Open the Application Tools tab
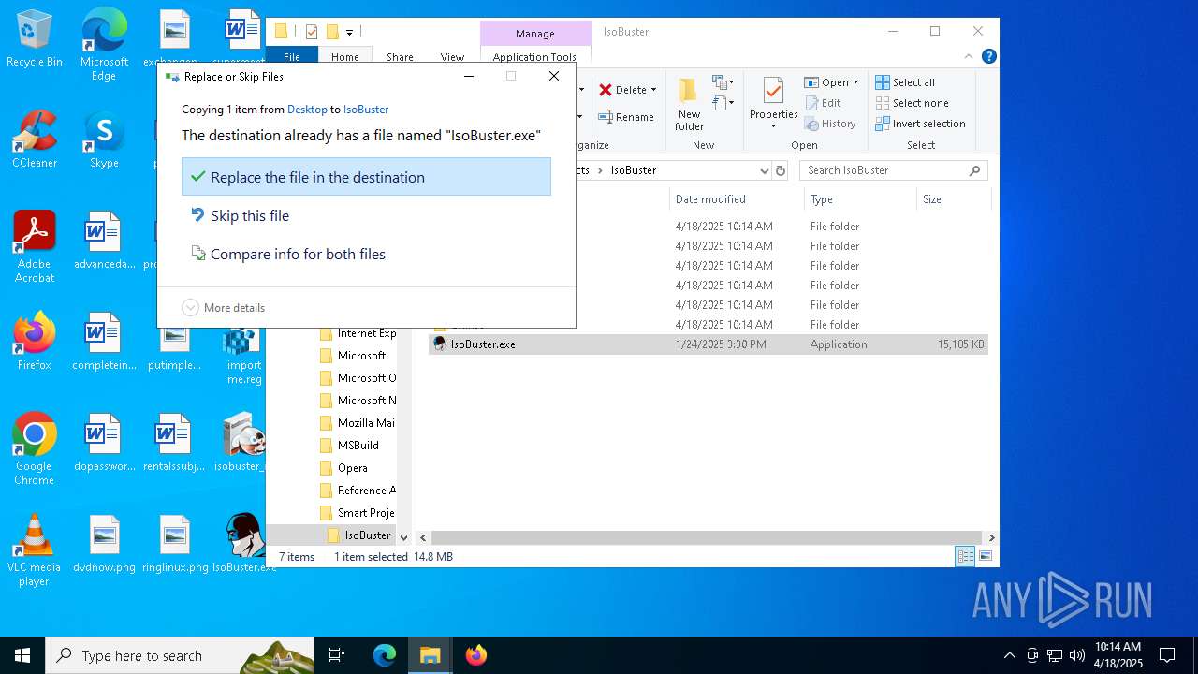 point(535,56)
